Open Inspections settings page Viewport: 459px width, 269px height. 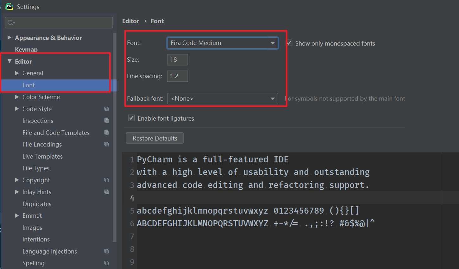point(38,121)
